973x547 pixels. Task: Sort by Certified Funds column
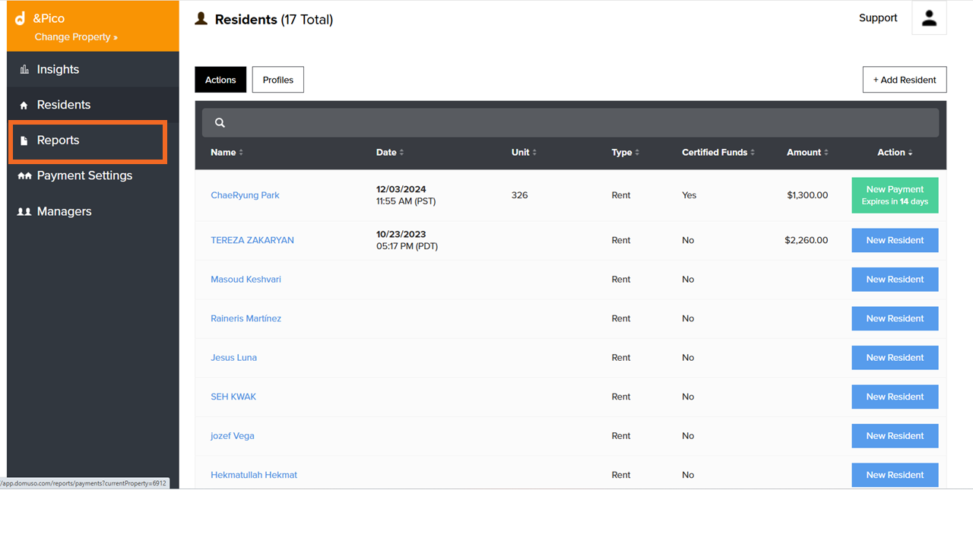pos(718,153)
